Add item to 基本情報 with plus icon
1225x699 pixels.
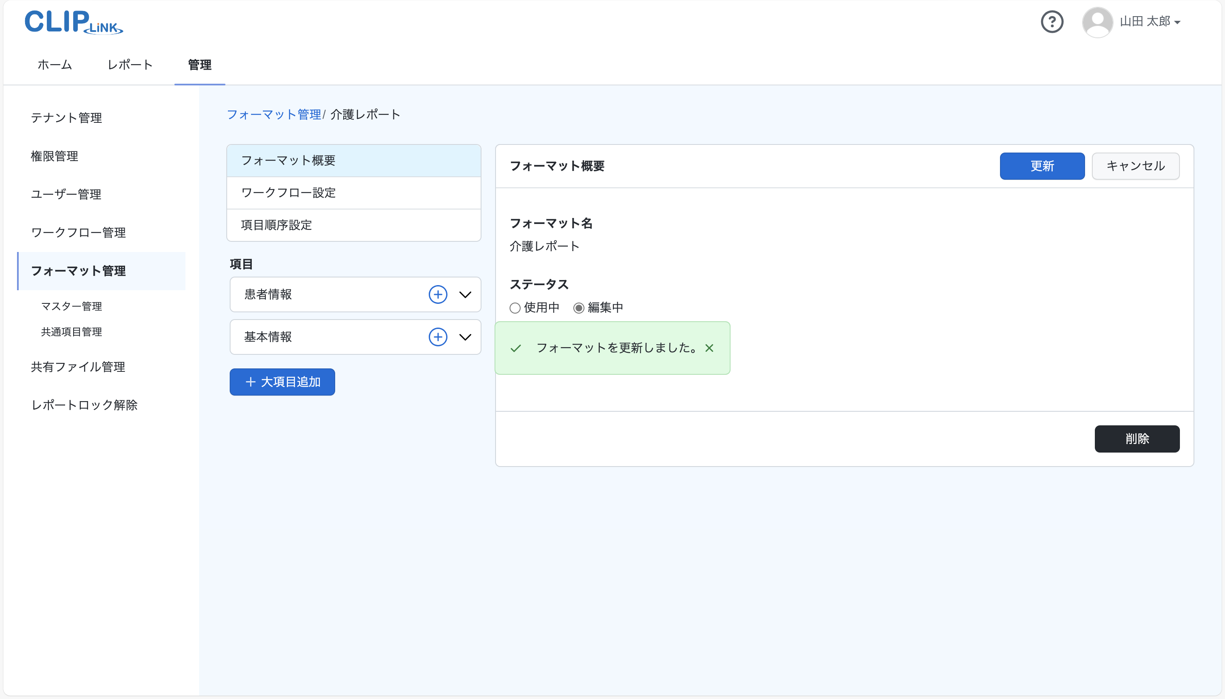pyautogui.click(x=437, y=337)
